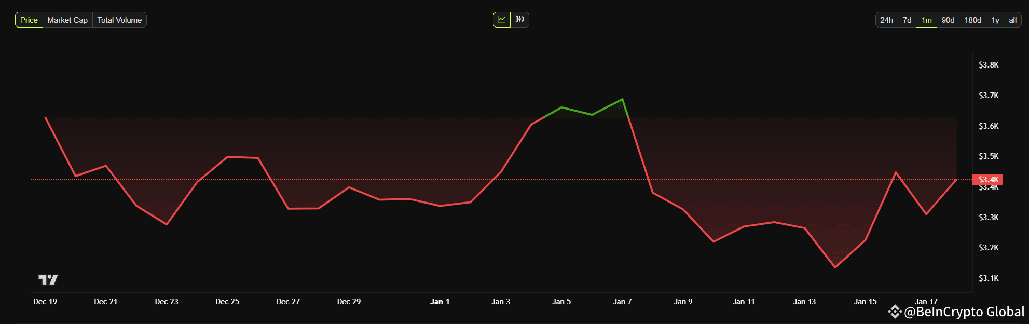Click the Dec 27 date label
The width and height of the screenshot is (1029, 324).
point(288,302)
